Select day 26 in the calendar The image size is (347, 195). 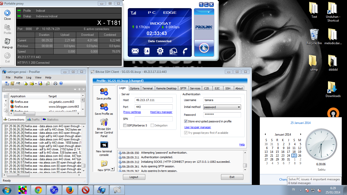click(300, 156)
